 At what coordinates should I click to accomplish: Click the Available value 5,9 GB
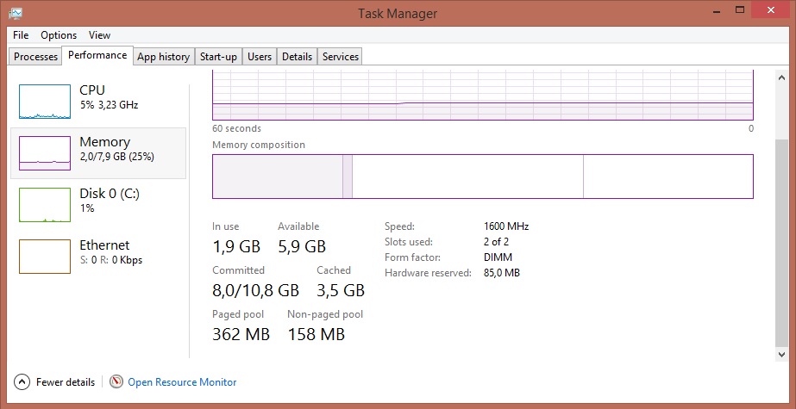(302, 247)
